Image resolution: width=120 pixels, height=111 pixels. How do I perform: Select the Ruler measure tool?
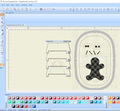click(2, 26)
